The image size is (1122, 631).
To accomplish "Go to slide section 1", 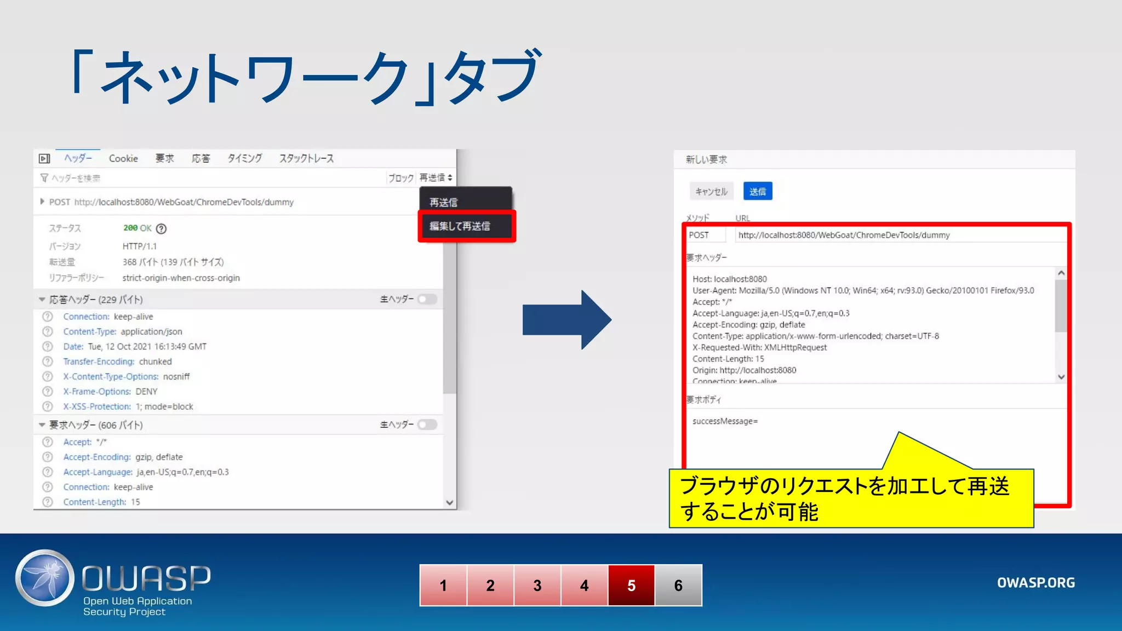I will [443, 585].
